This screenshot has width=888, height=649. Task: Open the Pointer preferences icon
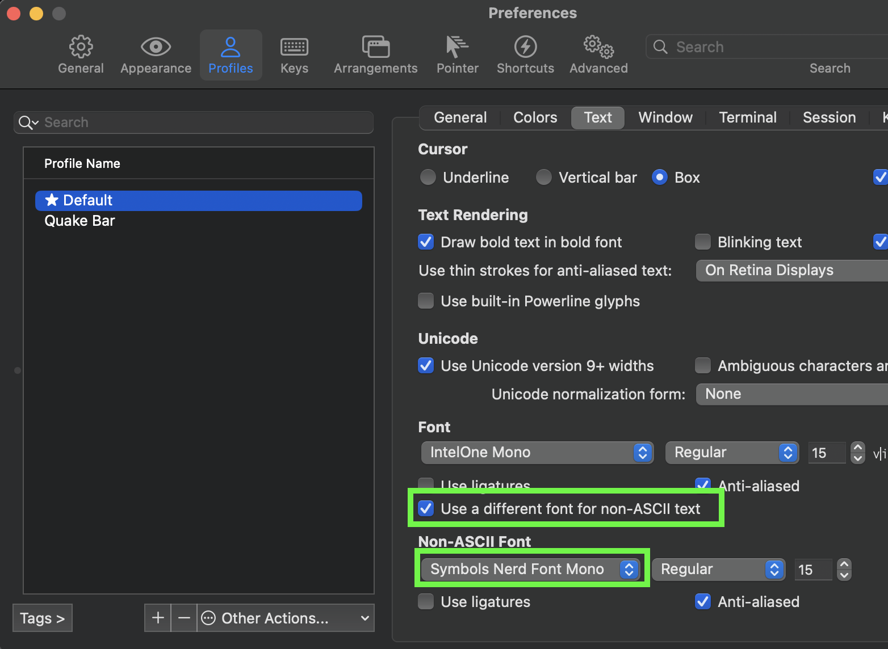[457, 54]
